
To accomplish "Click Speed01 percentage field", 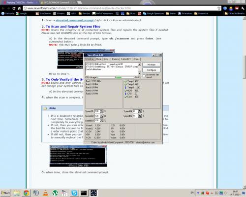I will coord(97,111).
